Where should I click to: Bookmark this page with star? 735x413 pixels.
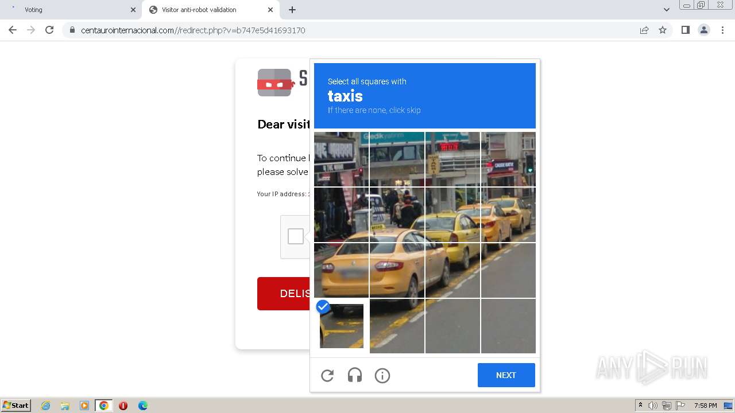pos(663,30)
